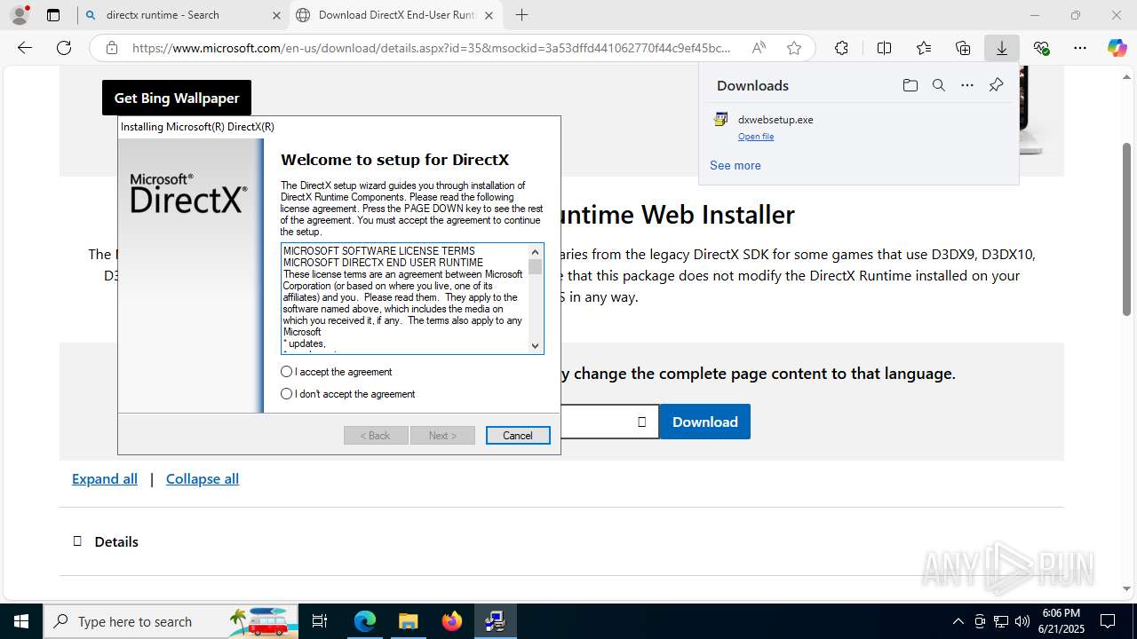Image resolution: width=1137 pixels, height=639 pixels.
Task: Click the Cancel button in DirectX setup
Action: click(518, 436)
